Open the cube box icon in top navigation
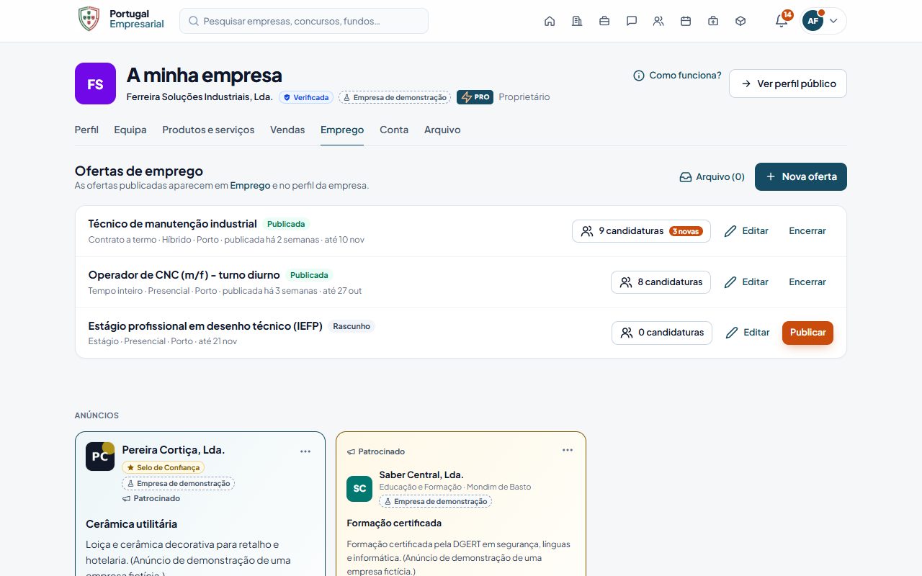The height and width of the screenshot is (576, 922). click(x=740, y=21)
